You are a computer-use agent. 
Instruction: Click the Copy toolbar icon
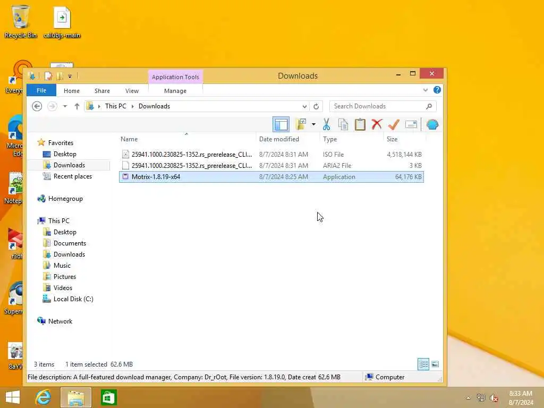[343, 124]
